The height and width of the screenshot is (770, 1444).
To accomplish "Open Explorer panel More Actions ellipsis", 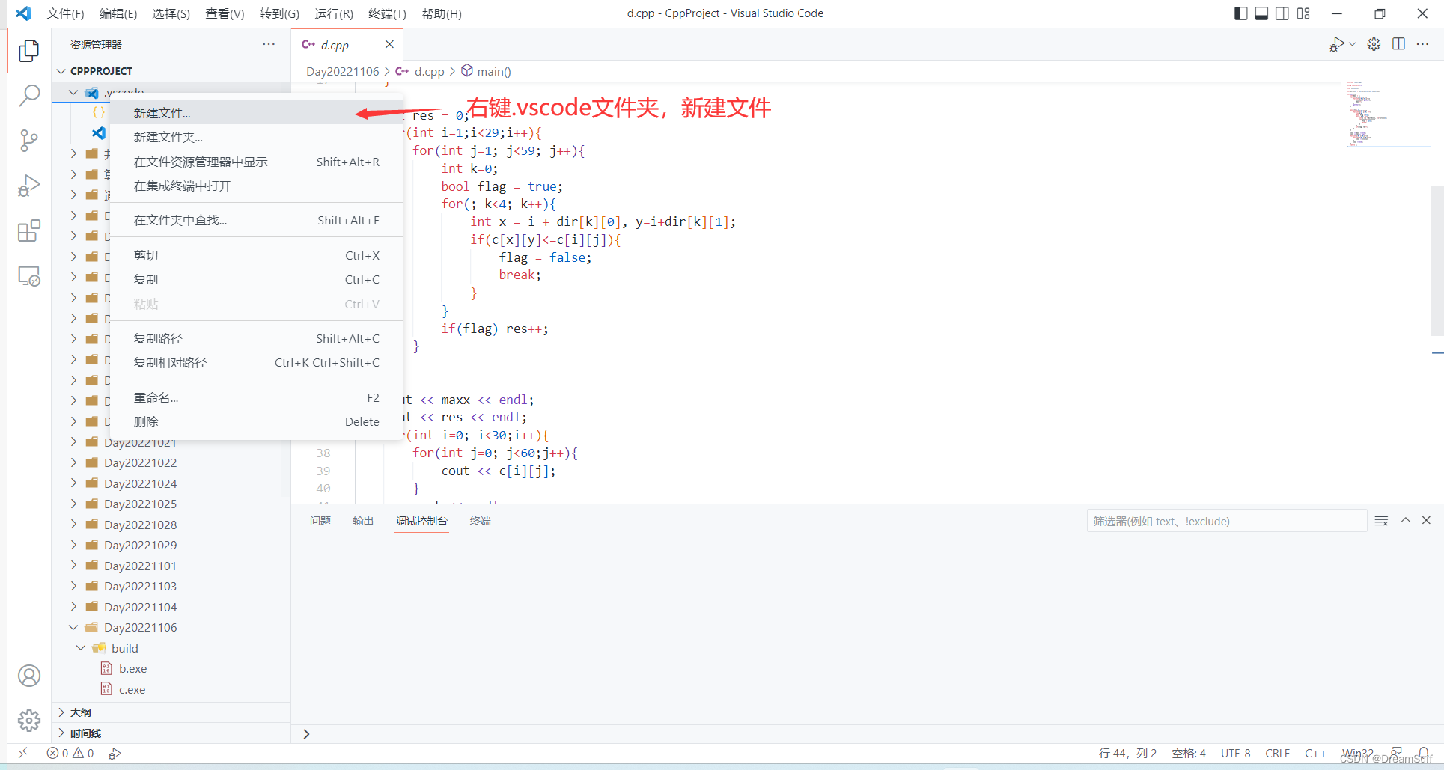I will 269,44.
